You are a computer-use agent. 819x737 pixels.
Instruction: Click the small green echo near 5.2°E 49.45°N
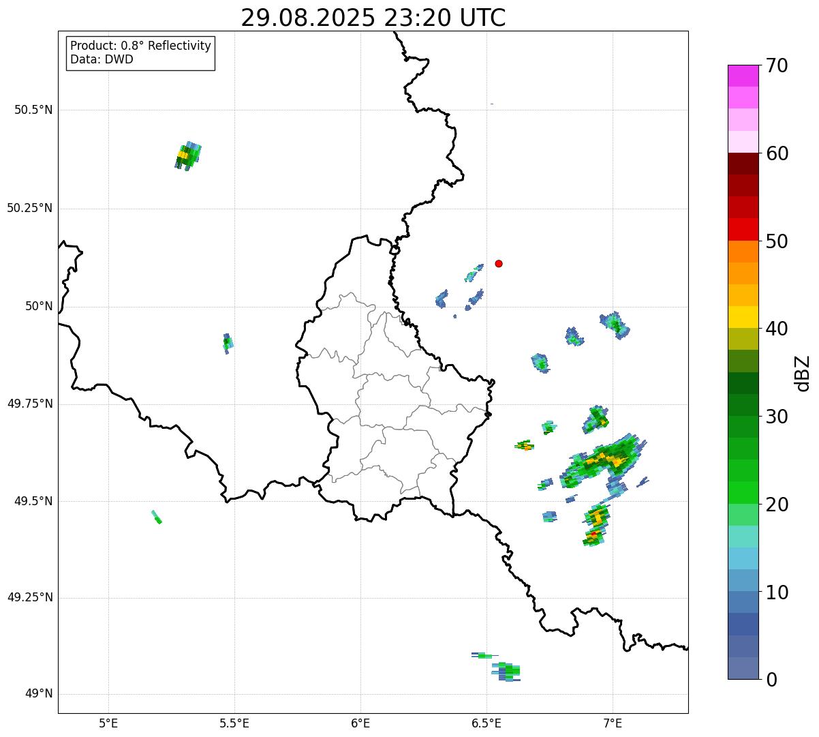click(x=156, y=517)
